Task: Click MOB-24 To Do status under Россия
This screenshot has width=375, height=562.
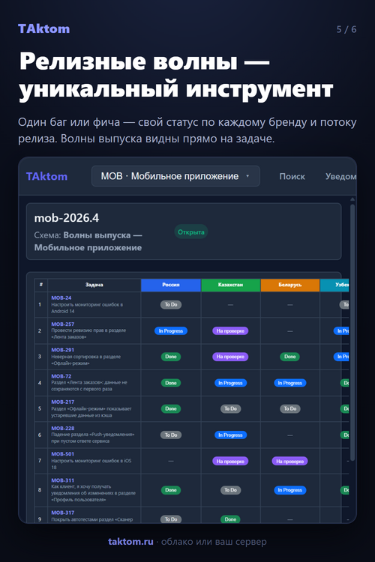Action: [171, 305]
